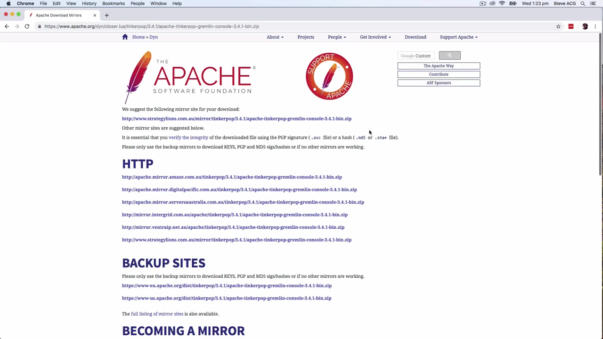Open the apache.mirror.serversaustralia.com.au download link

click(243, 202)
